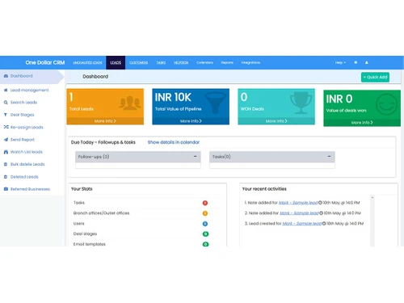Image resolution: width=404 pixels, height=303 pixels.
Task: Switch to the Helpdesk tab
Action: (181, 62)
